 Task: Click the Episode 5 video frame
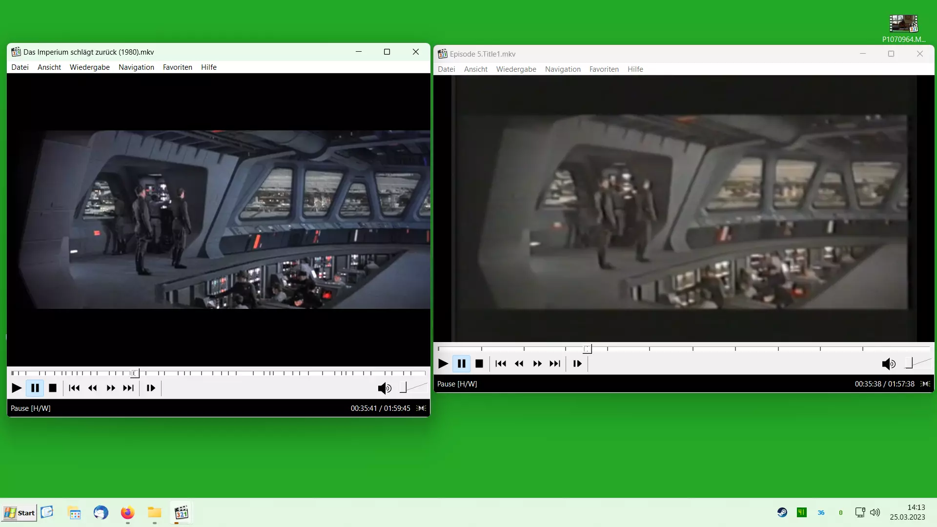click(684, 208)
